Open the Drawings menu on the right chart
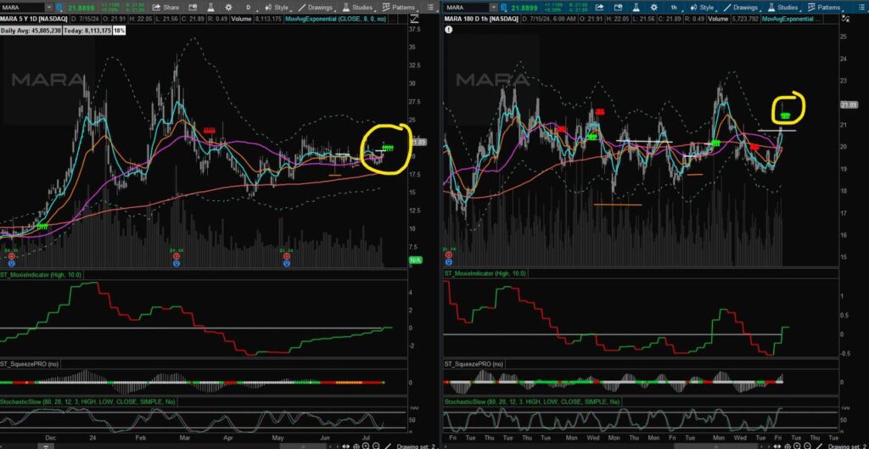 740,7
